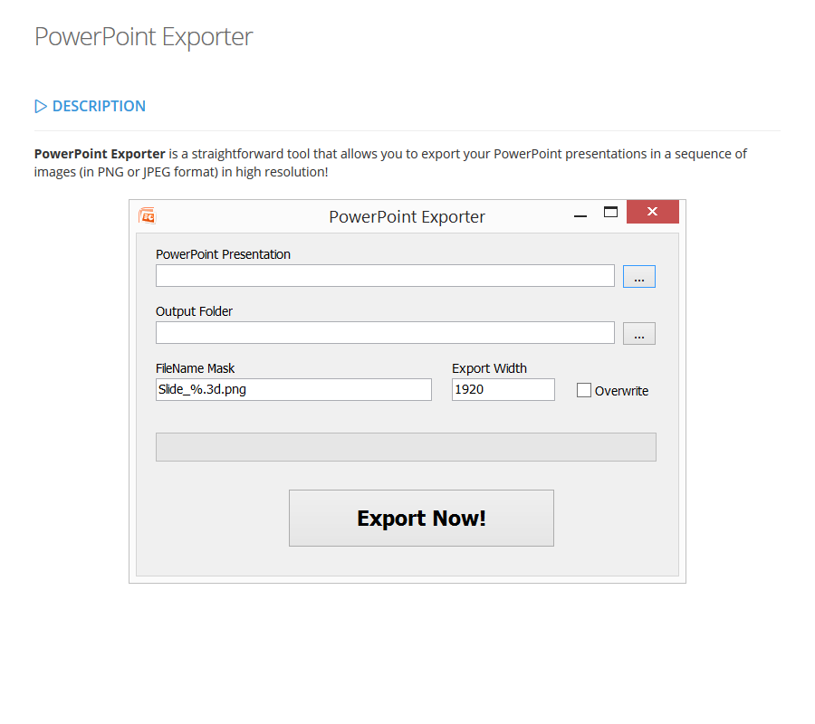
Task: Select the bold PowerPoint Exporter text in description
Action: (x=100, y=154)
